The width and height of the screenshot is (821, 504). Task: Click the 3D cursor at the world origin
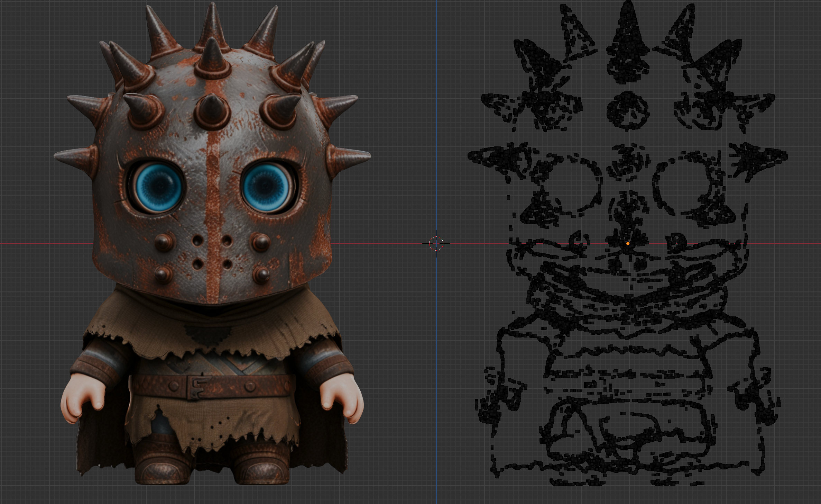pos(436,243)
